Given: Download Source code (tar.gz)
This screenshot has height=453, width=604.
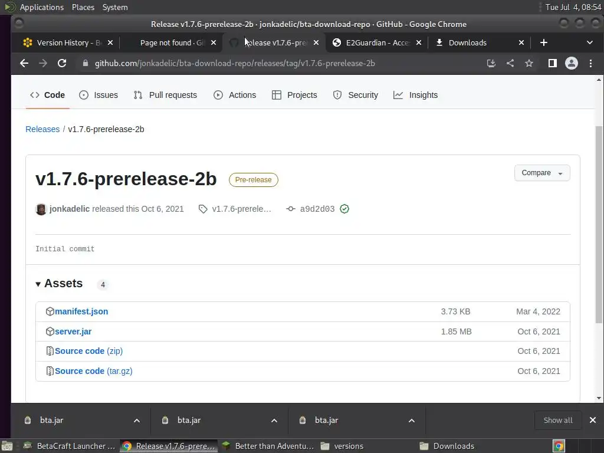Looking at the screenshot, I should pos(94,372).
